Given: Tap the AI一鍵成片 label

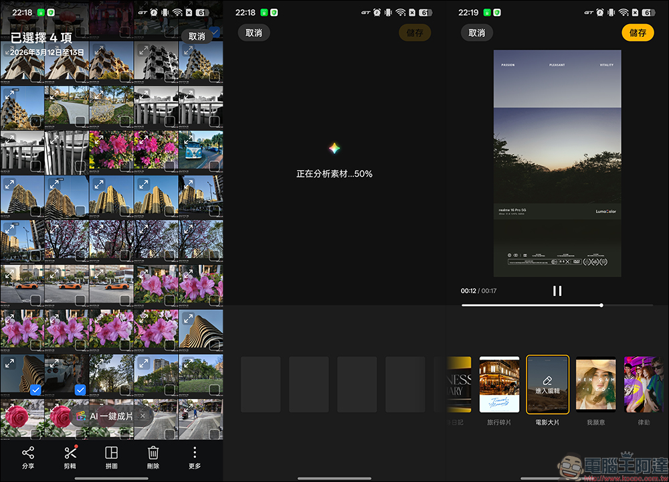Looking at the screenshot, I should tap(111, 416).
